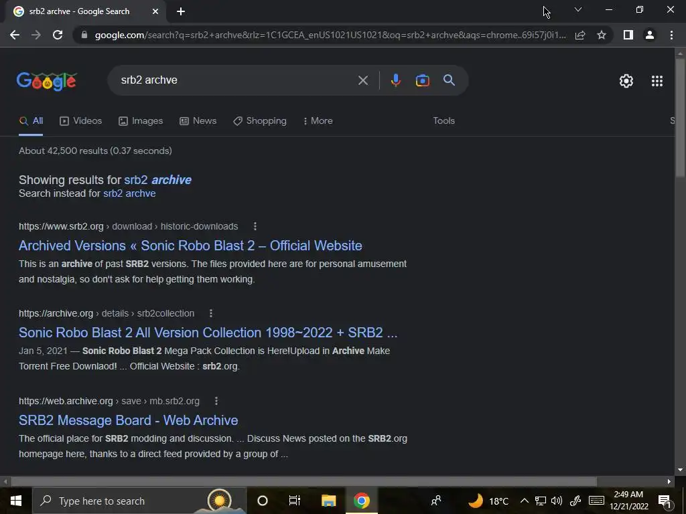Open network status tray icon
Viewport: 686px width, 514px height.
(x=541, y=501)
